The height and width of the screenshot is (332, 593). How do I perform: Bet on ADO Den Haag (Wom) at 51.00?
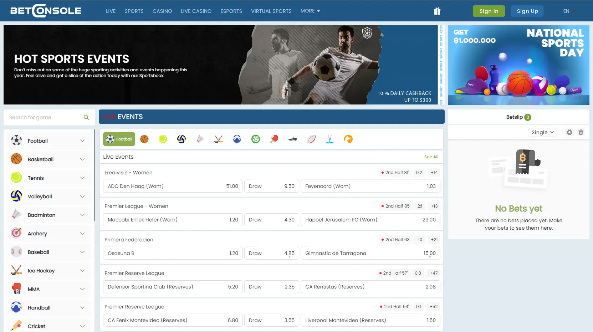[x=173, y=186]
